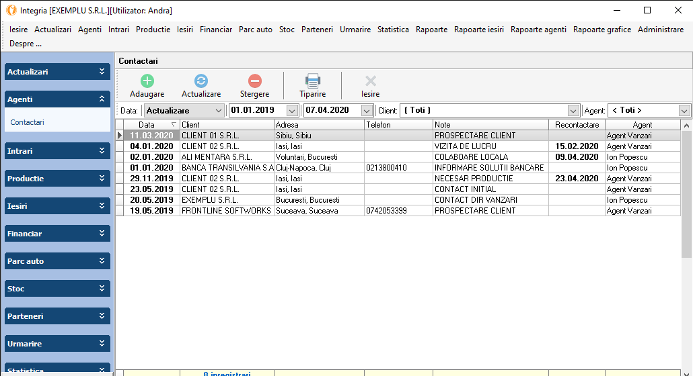The width and height of the screenshot is (693, 376).
Task: Click the sort arrow in Data column header
Action: click(174, 125)
